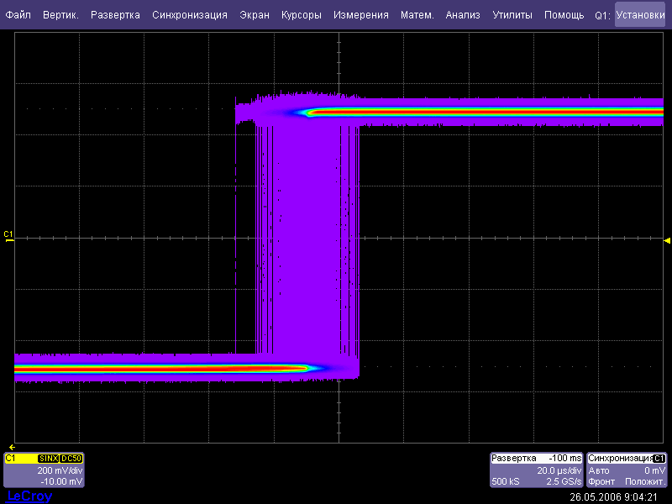672x504 pixels.
Task: Click the SINX badge in C1 descriptor
Action: (48, 458)
